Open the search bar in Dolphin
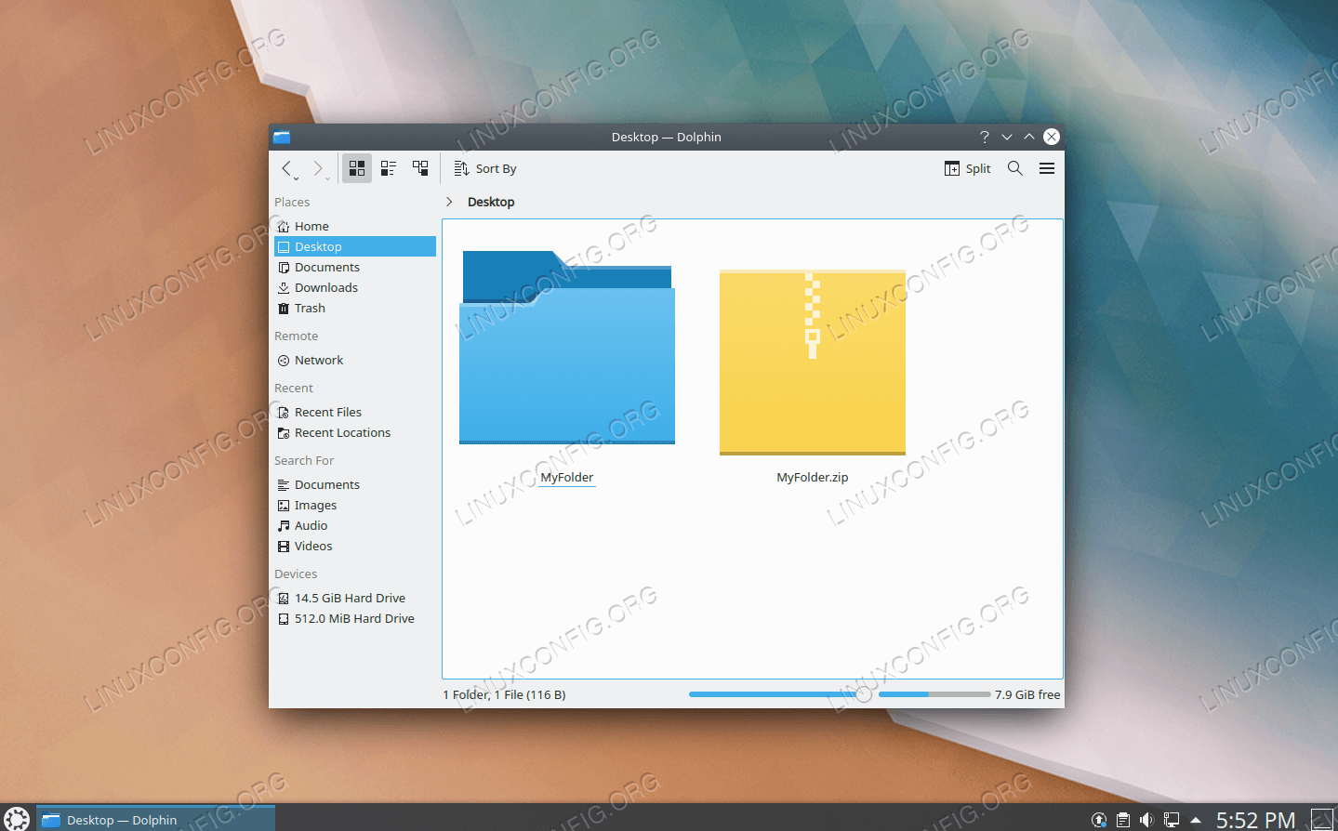Image resolution: width=1338 pixels, height=831 pixels. [x=1014, y=168]
